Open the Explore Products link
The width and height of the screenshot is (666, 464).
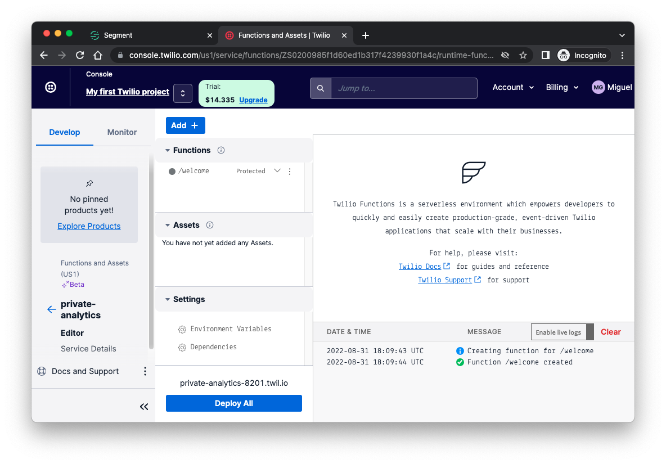89,226
